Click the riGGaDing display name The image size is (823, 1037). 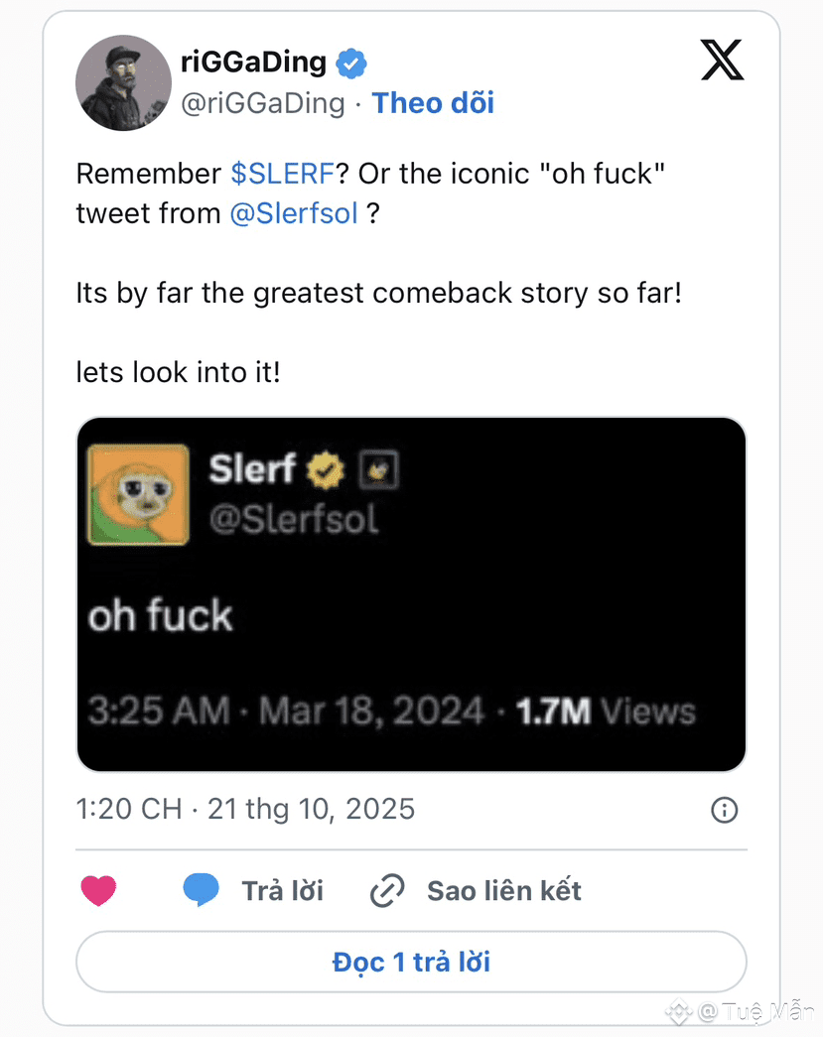click(253, 63)
